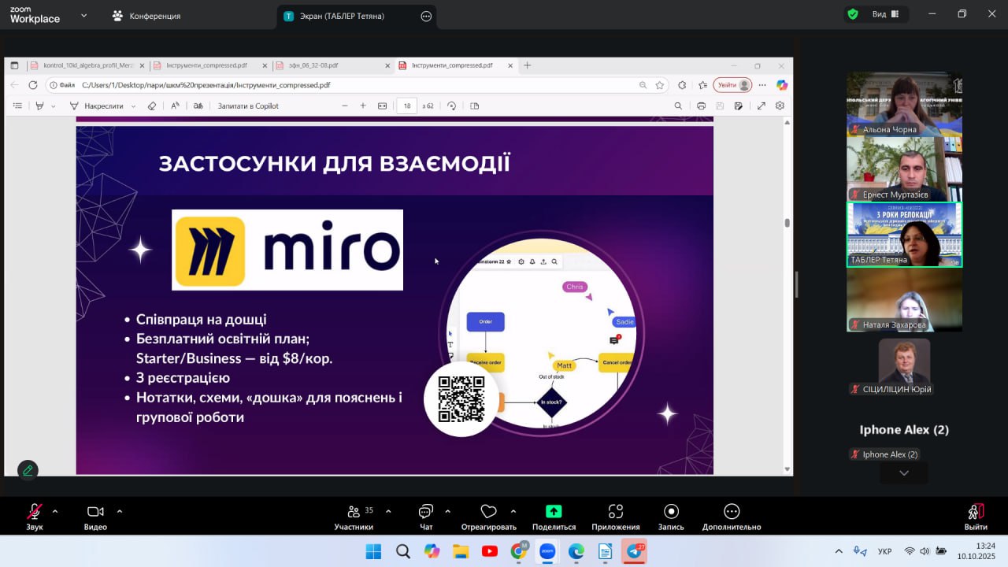1008x567 pixels.
Task: Turn on camera with the Видео button
Action: pos(95,512)
